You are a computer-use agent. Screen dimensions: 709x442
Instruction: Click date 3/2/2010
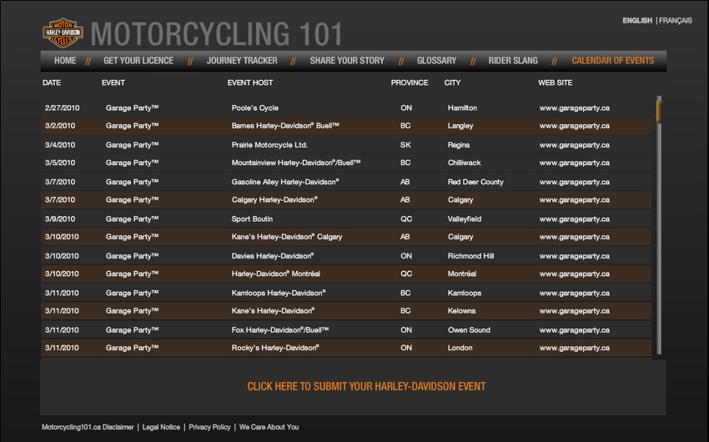click(x=60, y=126)
